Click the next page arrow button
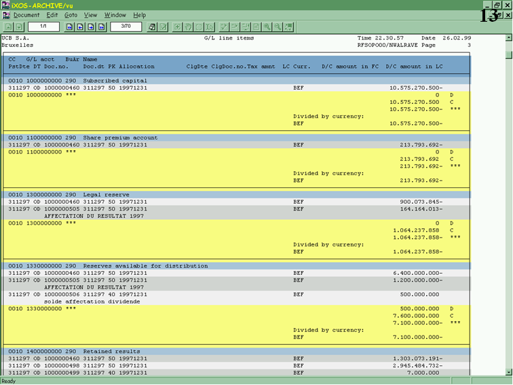 click(x=91, y=26)
